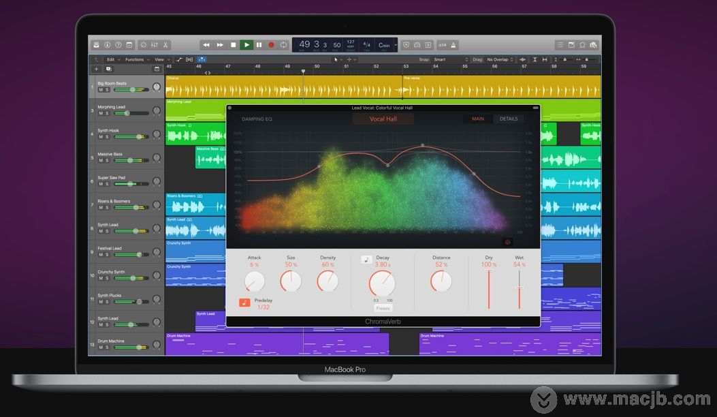717x417 pixels.
Task: Click the Size knob
Action: coord(291,281)
